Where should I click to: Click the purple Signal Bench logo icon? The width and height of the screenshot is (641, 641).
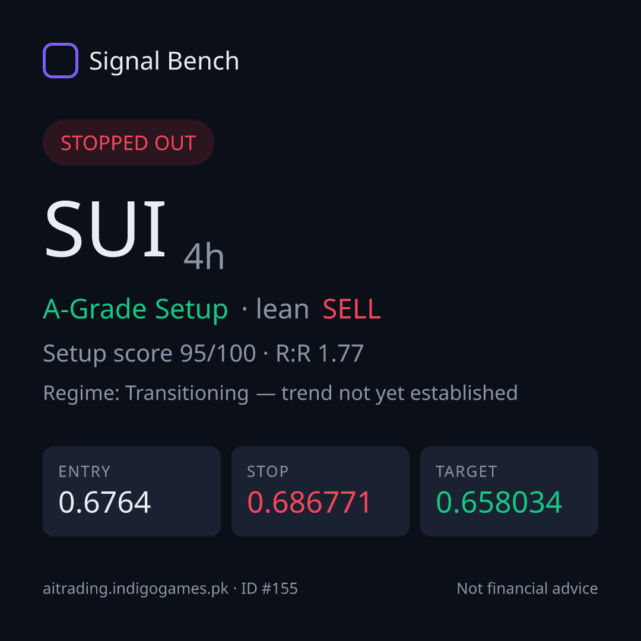point(61,61)
